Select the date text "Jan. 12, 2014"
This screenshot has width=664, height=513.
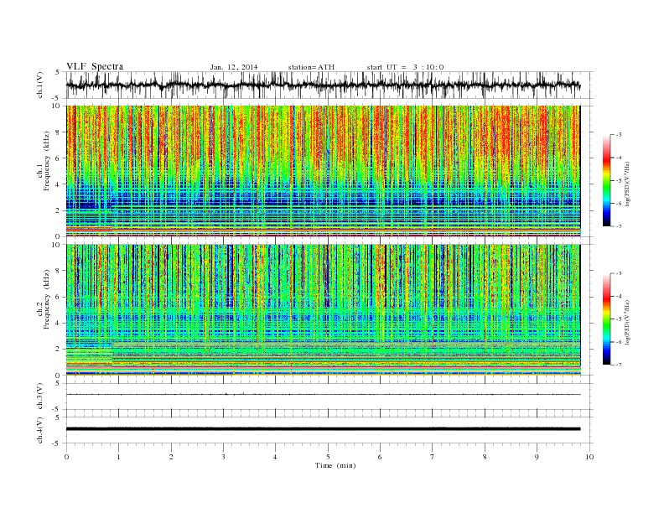click(234, 67)
